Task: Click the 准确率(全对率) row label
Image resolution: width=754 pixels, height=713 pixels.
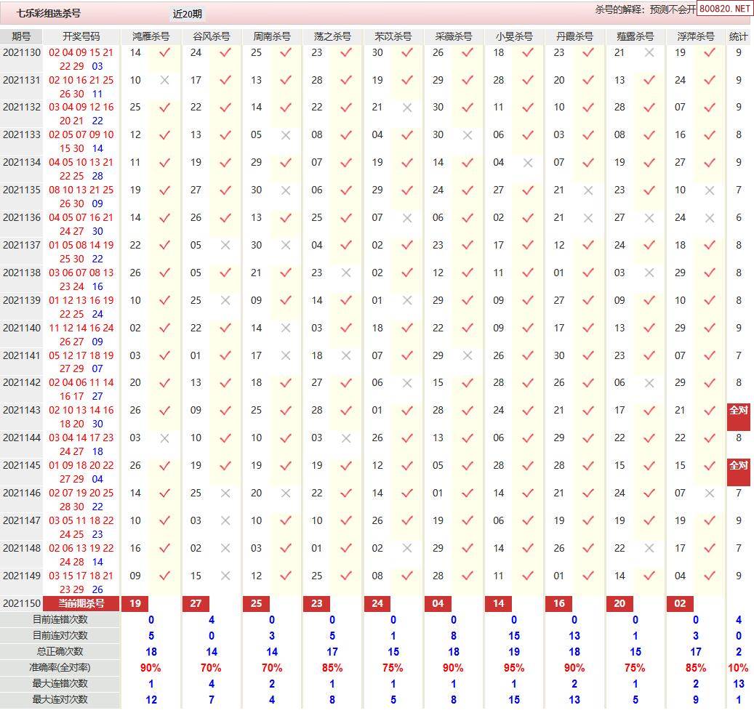Action: 60,668
